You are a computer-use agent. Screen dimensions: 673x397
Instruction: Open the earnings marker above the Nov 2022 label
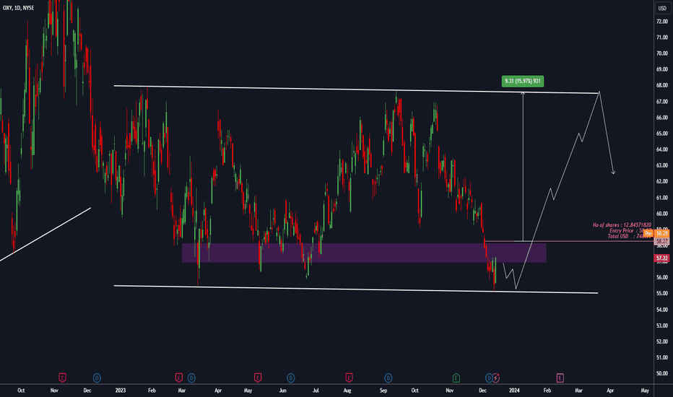tap(62, 378)
